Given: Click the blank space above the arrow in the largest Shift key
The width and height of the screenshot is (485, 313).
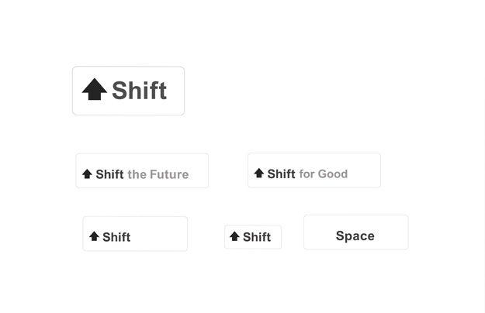Looking at the screenshot, I should (94, 73).
